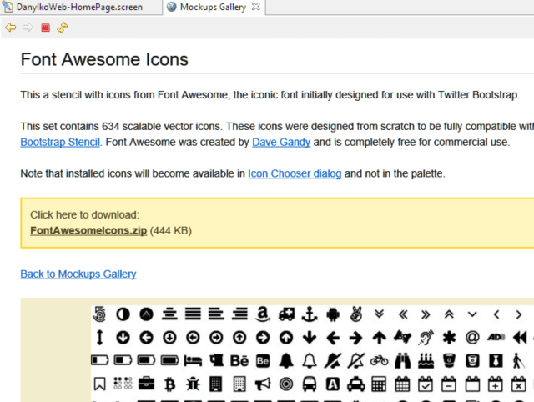534x402 pixels.
Task: Click the half-filled contrast circle icon
Action: pyautogui.click(x=123, y=314)
